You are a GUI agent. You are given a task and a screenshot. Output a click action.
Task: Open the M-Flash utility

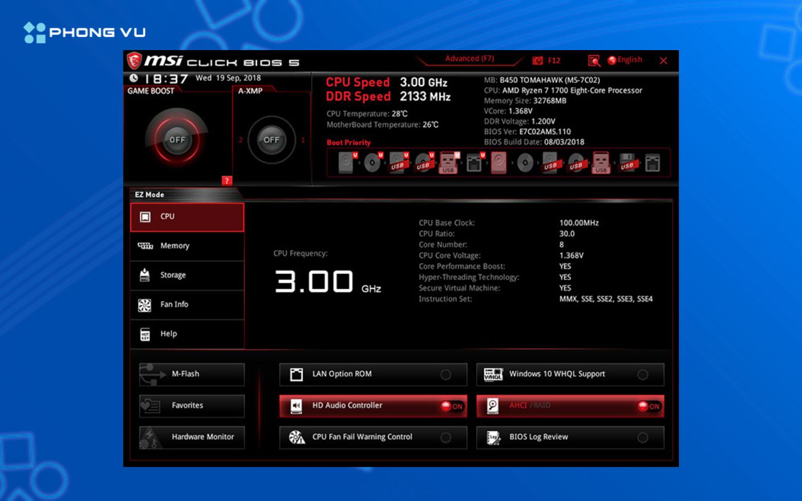[x=192, y=374]
